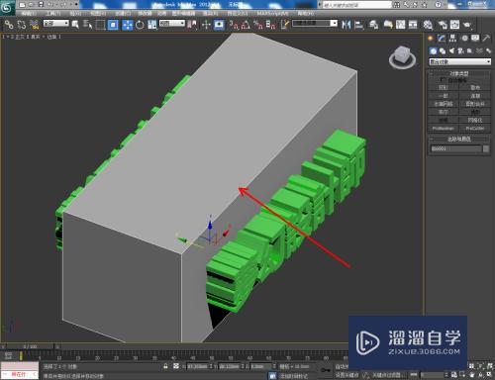
Task: Open the reference coordinate system dropdown
Action: (x=172, y=24)
